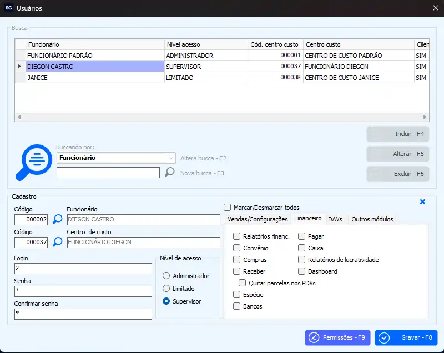Check the Dashboard permission box

[302, 271]
